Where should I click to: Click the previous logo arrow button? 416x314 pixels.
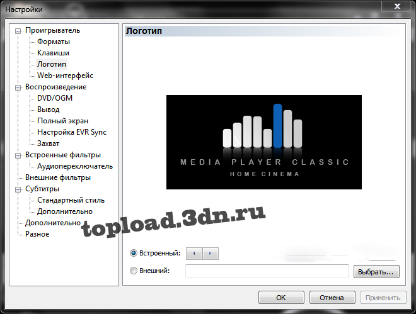click(x=194, y=253)
